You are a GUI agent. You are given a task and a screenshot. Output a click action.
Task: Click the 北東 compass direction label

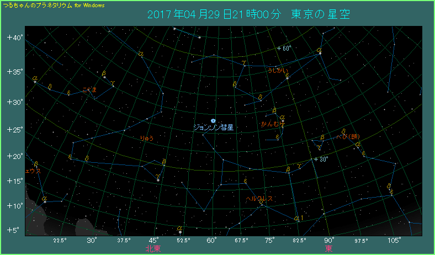(153, 249)
